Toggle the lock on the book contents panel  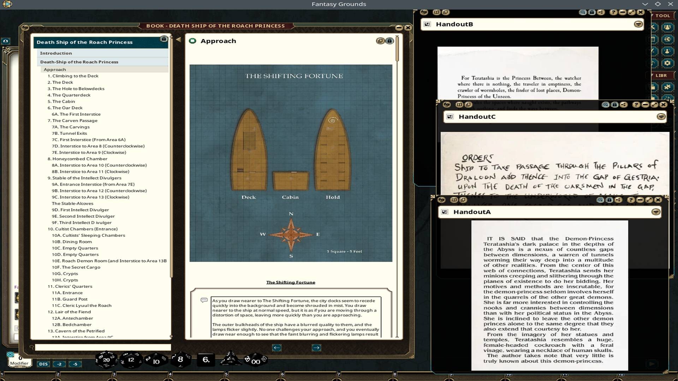[163, 39]
